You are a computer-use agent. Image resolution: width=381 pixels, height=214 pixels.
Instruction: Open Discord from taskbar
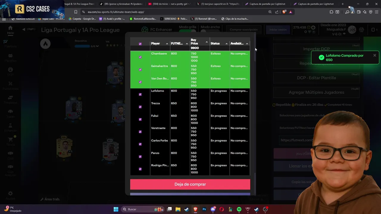(x=213, y=209)
